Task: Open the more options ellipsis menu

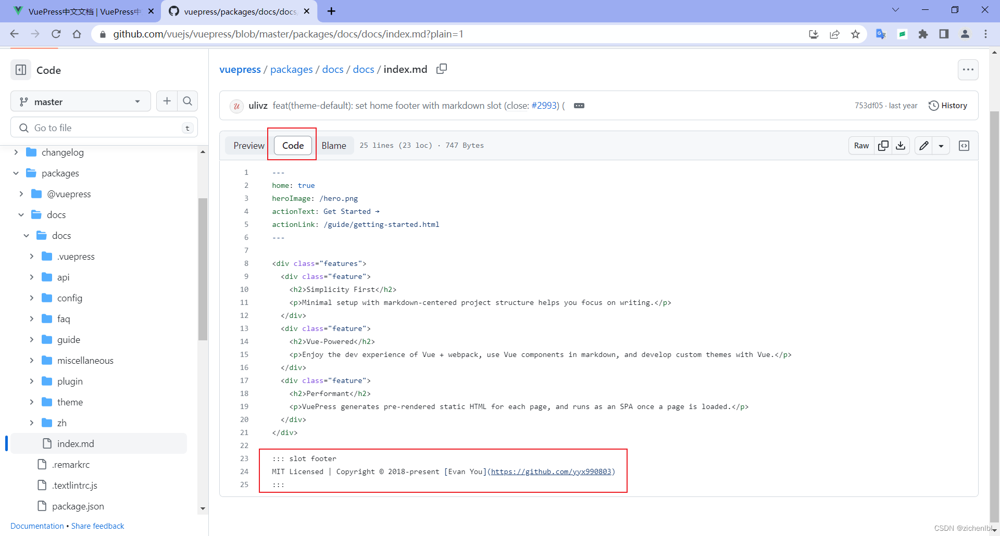Action: tap(968, 70)
